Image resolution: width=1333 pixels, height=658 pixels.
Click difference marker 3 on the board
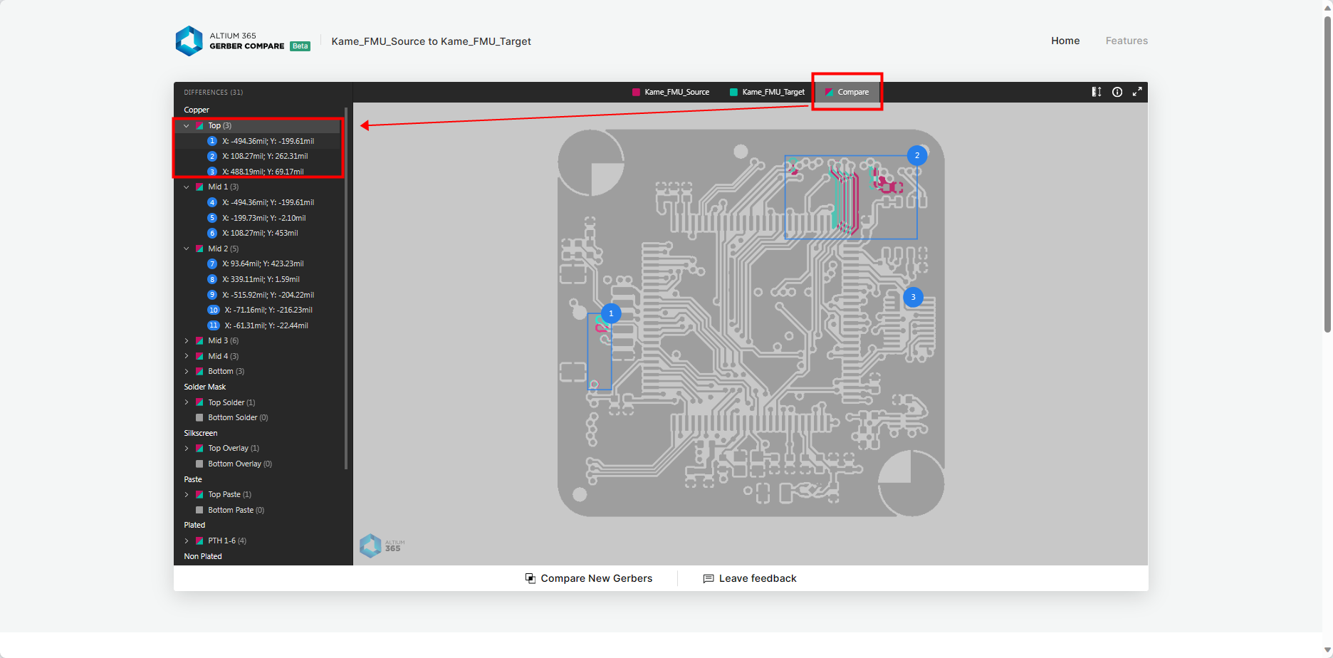point(913,298)
